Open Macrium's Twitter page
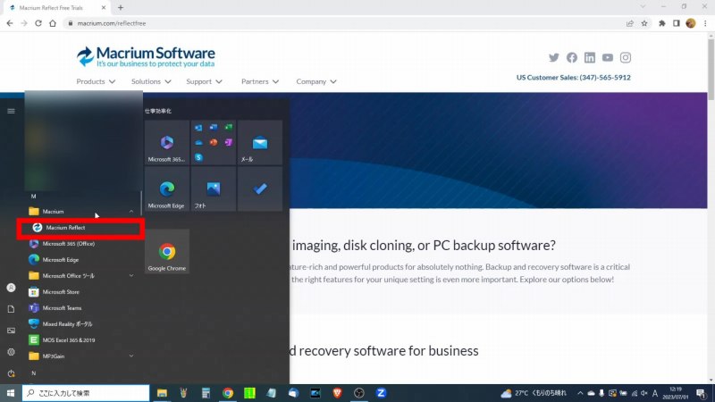 [x=553, y=57]
